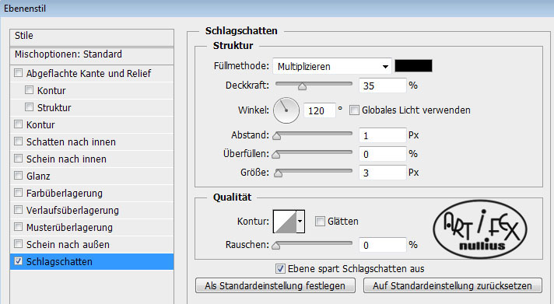The image size is (554, 304).
Task: Select Schein nach innen row label
Action: [x=66, y=159]
